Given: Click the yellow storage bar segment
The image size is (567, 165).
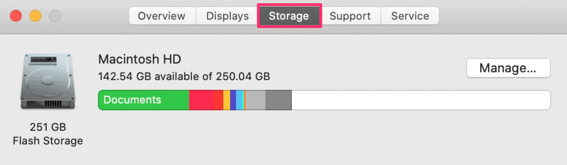Looking at the screenshot, I should pos(227,100).
